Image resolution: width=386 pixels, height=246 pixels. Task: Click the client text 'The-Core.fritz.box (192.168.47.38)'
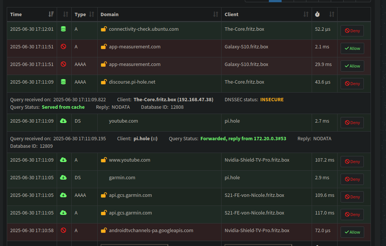click(173, 99)
